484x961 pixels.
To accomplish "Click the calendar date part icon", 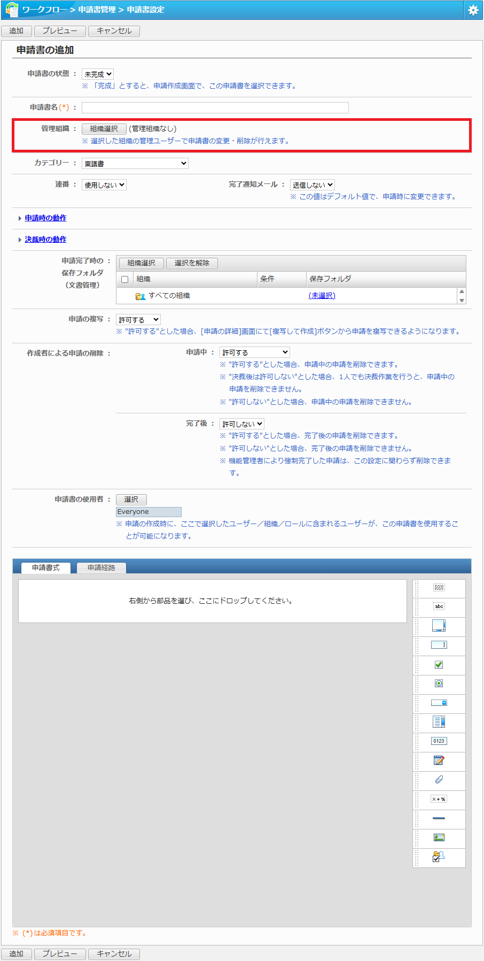I will (439, 760).
